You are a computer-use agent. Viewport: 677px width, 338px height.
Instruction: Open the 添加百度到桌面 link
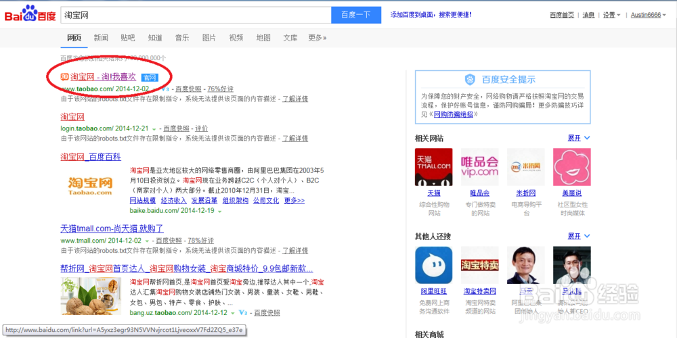(431, 15)
